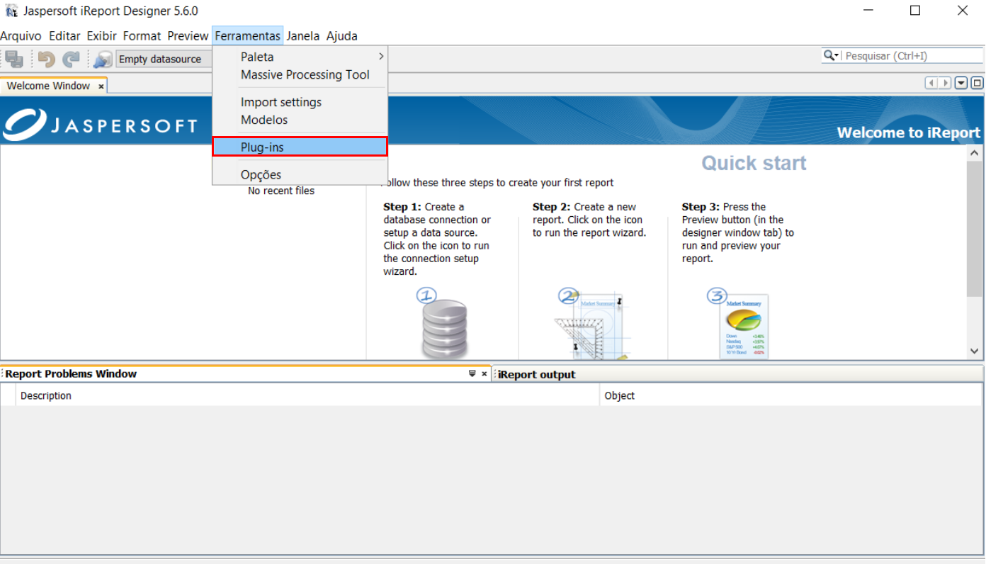Select Modelos in Ferramentas menu
This screenshot has width=986, height=564.
click(x=300, y=120)
